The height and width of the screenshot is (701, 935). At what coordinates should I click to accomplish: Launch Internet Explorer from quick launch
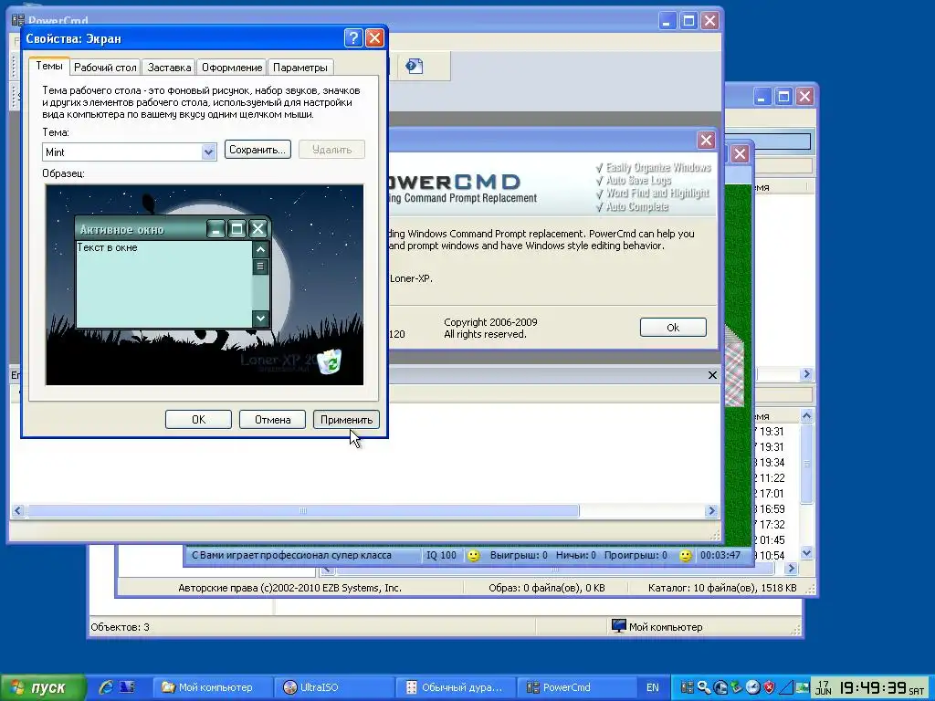pyautogui.click(x=106, y=687)
